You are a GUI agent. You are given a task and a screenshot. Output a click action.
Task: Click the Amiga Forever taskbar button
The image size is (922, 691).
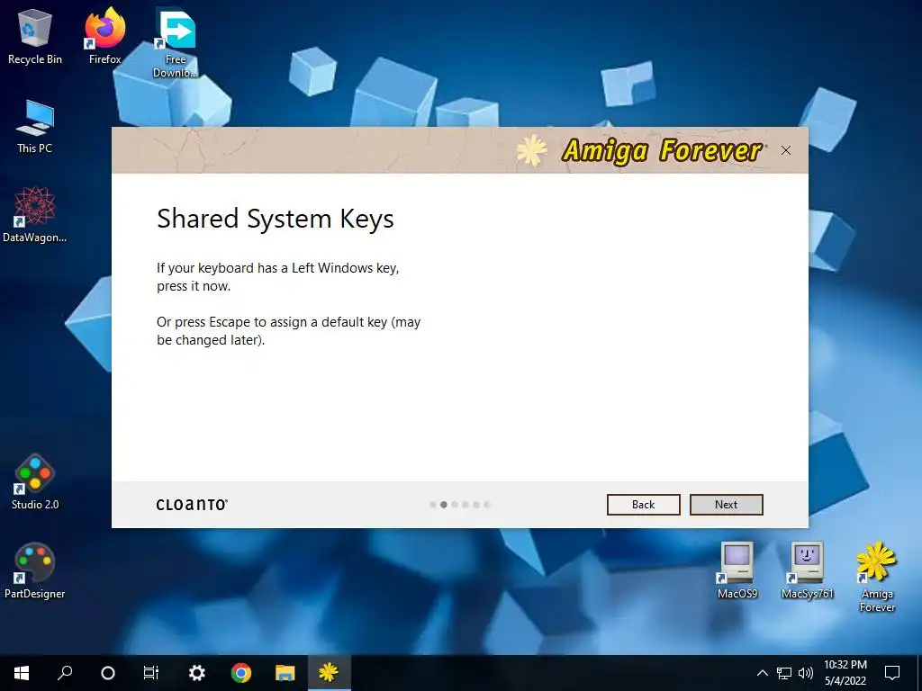tap(329, 673)
